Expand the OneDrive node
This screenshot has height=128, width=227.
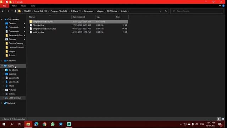[2, 61]
